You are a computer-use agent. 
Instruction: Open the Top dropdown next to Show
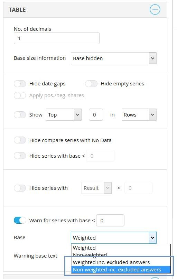coord(64,115)
